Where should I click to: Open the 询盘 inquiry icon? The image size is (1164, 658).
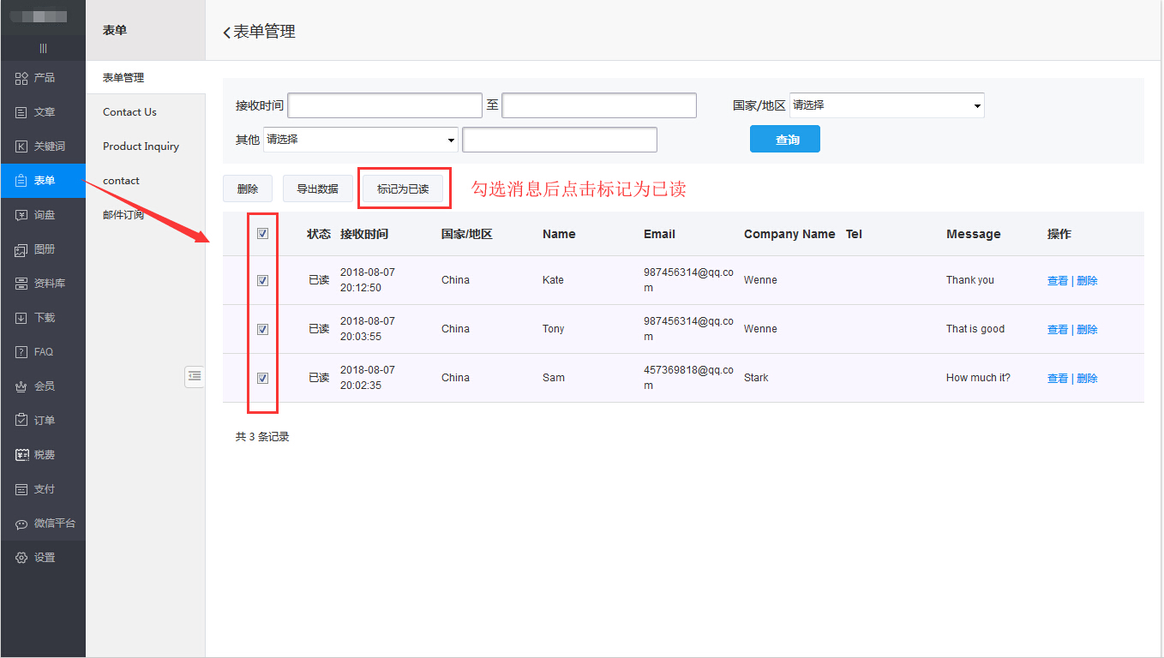(x=22, y=215)
